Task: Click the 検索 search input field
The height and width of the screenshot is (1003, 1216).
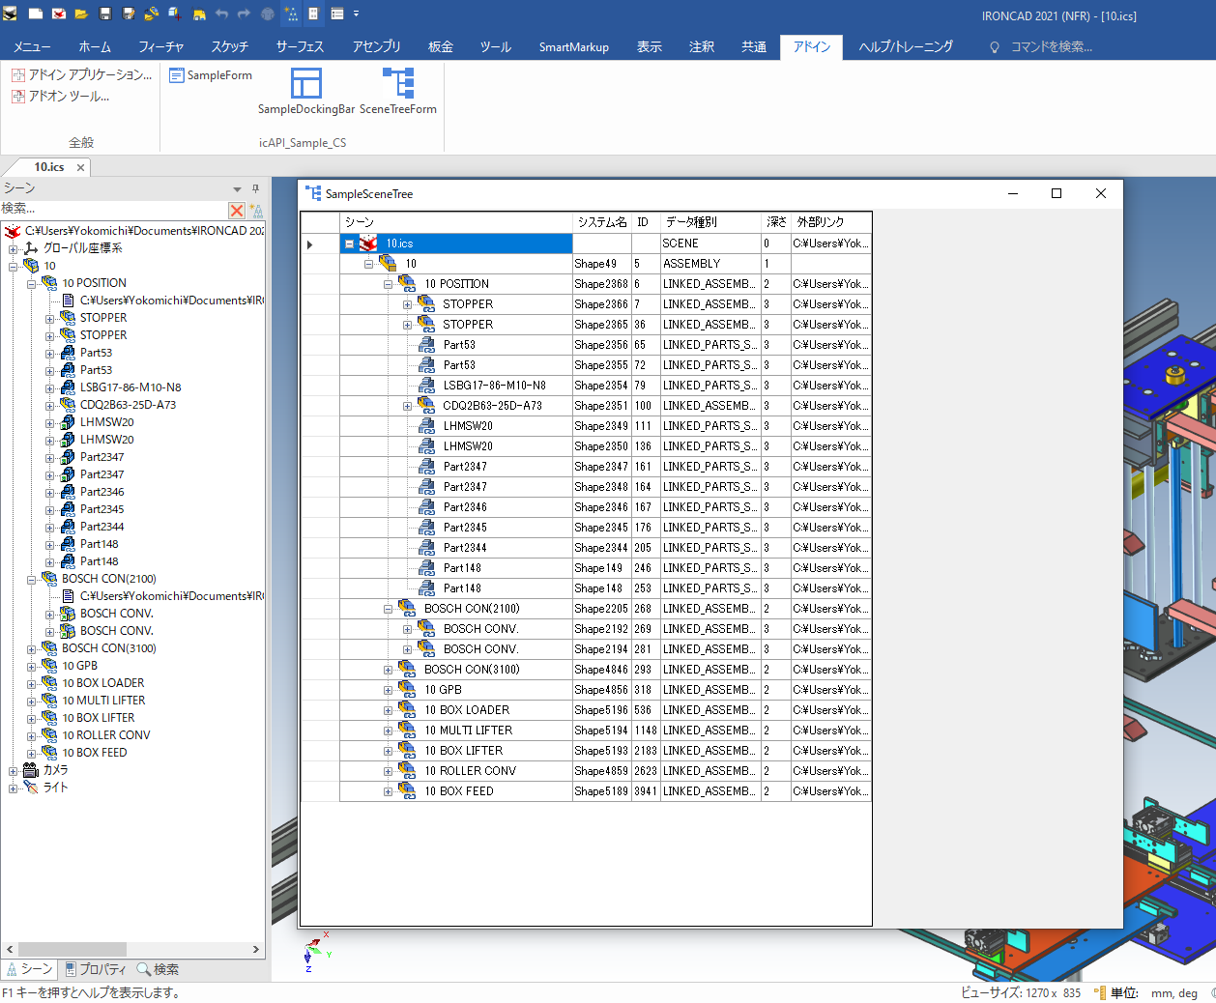Action: coord(113,209)
